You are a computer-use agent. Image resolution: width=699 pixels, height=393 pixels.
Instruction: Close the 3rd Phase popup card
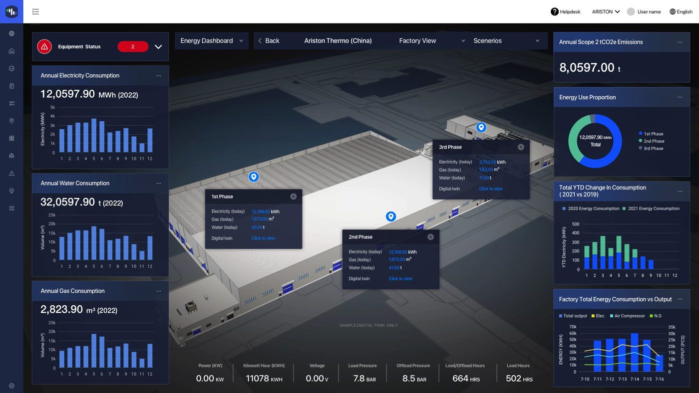pos(521,147)
